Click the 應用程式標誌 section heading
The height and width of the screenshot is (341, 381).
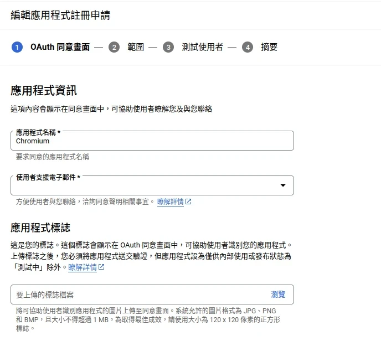pos(40,228)
